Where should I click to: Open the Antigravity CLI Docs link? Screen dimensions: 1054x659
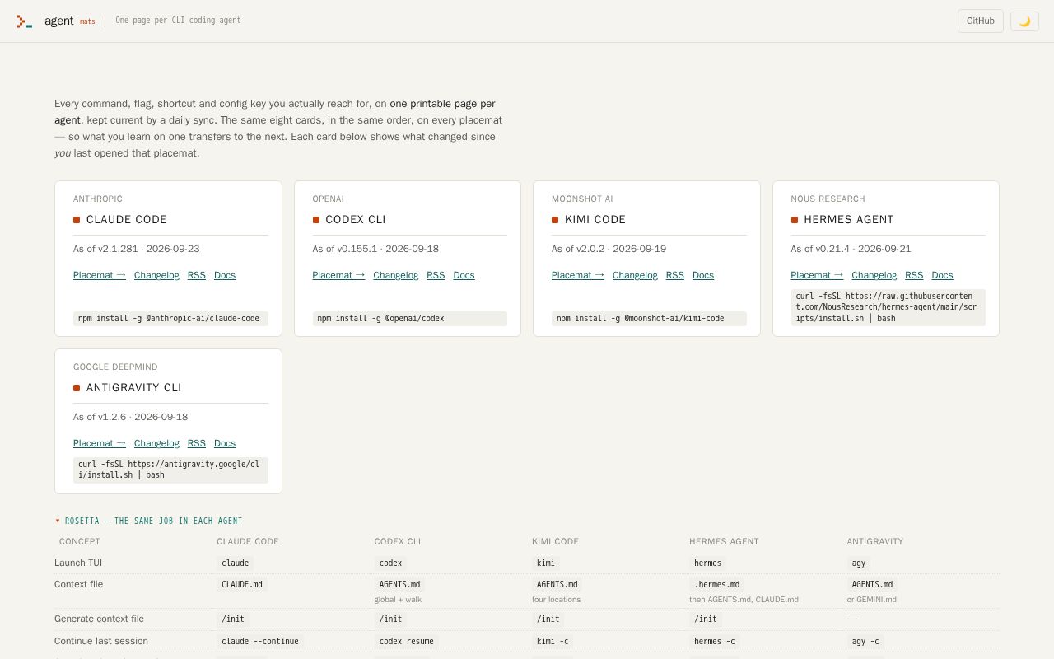225,443
